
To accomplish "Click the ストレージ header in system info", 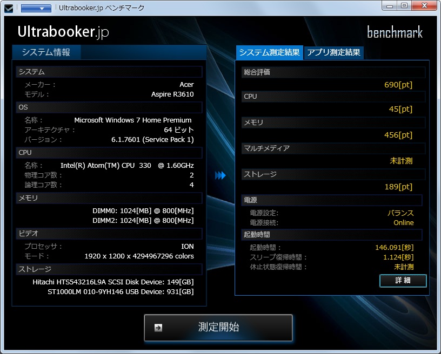I will coord(109,269).
